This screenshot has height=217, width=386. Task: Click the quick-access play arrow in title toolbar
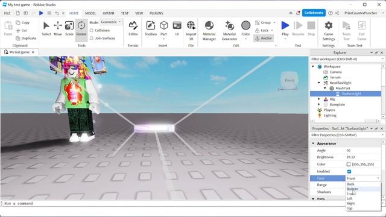tap(42, 13)
